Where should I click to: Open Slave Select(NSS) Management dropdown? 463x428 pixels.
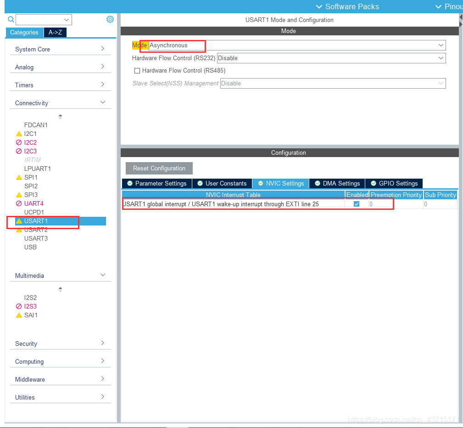[441, 84]
